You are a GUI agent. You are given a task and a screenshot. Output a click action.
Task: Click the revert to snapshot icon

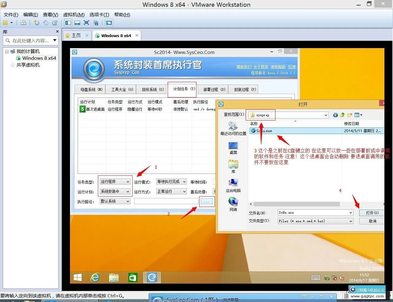point(46,23)
